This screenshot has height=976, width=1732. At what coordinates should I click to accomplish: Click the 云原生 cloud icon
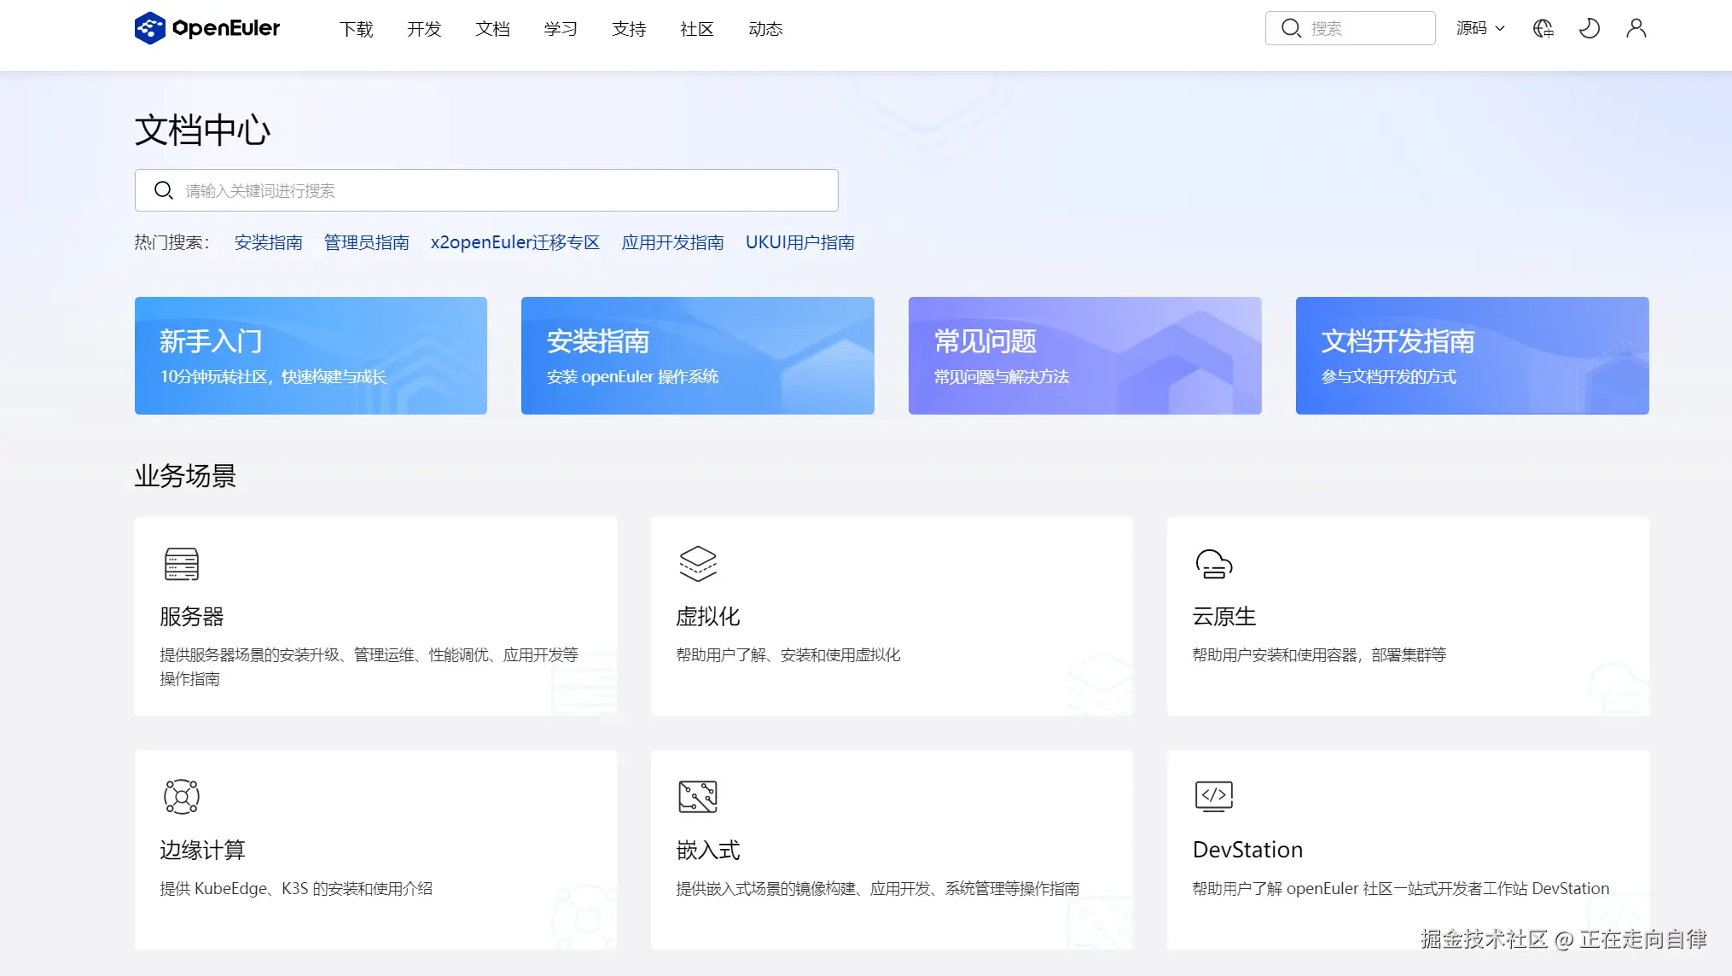tap(1213, 564)
